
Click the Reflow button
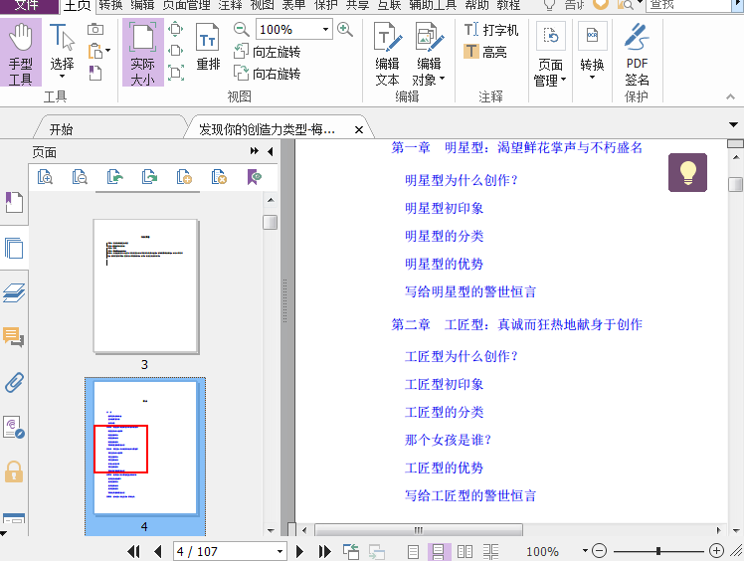208,48
